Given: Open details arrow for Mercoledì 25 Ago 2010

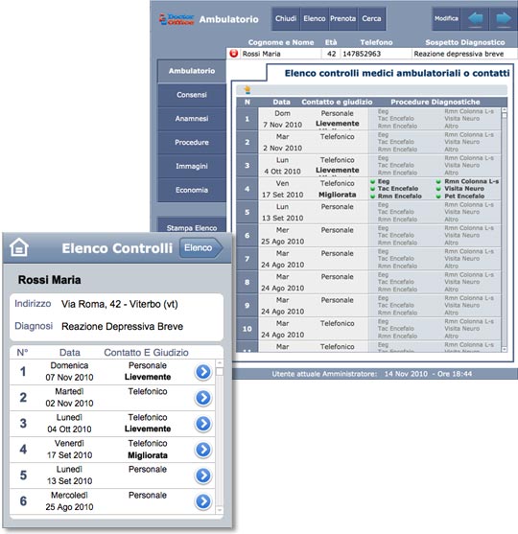Looking at the screenshot, I should pyautogui.click(x=203, y=501).
